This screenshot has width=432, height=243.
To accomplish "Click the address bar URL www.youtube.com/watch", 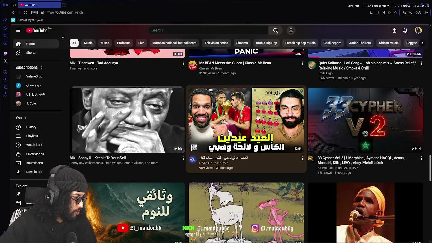I will [x=65, y=12].
